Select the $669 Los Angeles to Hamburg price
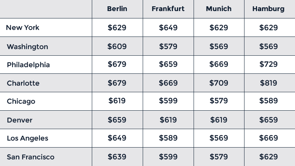 click(x=268, y=138)
